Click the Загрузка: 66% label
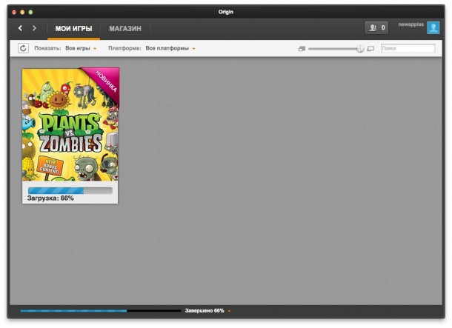Screen dimensions: 452x328 tap(50, 198)
